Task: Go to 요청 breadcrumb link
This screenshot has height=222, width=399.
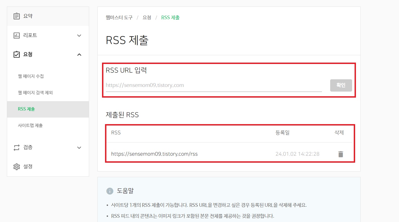Action: point(147,17)
